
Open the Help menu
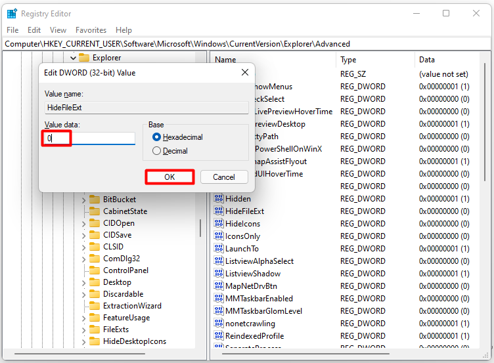pos(123,30)
